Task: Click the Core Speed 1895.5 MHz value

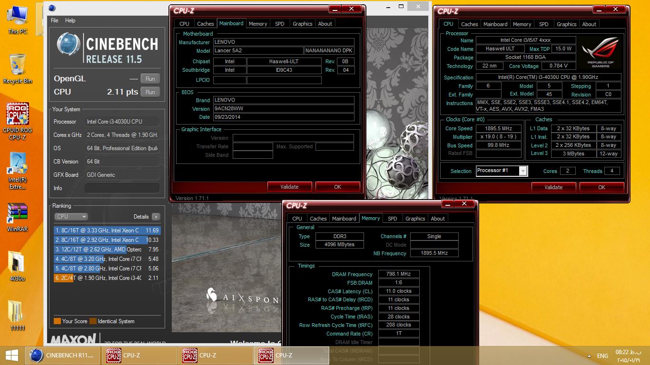Action: 499,128
